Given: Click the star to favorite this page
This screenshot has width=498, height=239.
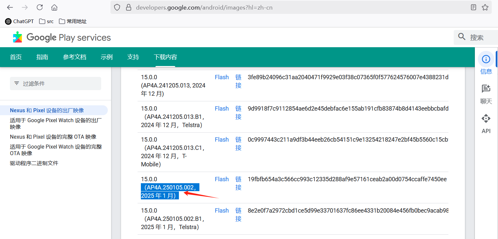Looking at the screenshot, I should click(485, 7).
